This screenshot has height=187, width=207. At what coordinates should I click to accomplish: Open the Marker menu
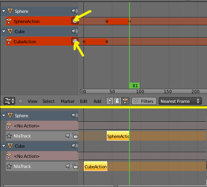67,101
